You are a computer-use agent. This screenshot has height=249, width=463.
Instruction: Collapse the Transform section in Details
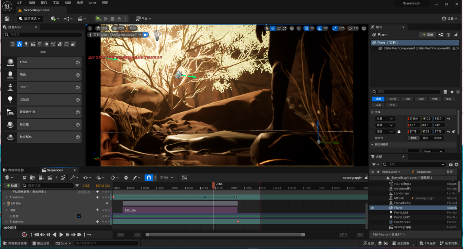pos(372,112)
